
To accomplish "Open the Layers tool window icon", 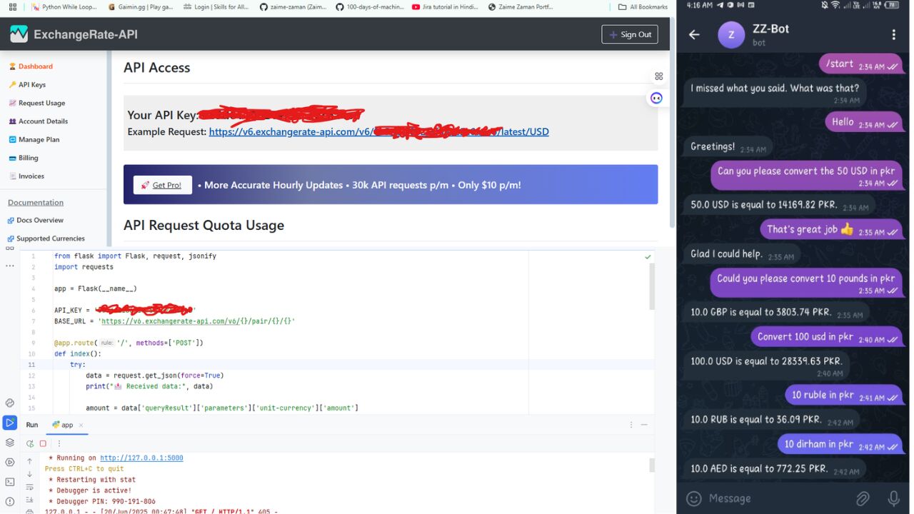I will click(x=10, y=443).
